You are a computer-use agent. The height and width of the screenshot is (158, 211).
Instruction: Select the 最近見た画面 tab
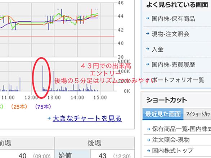click(x=163, y=114)
